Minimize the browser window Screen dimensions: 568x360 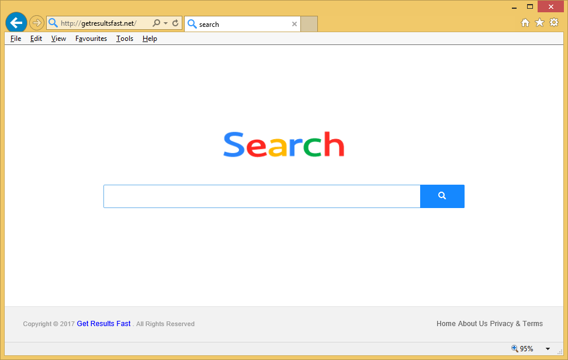(514, 7)
